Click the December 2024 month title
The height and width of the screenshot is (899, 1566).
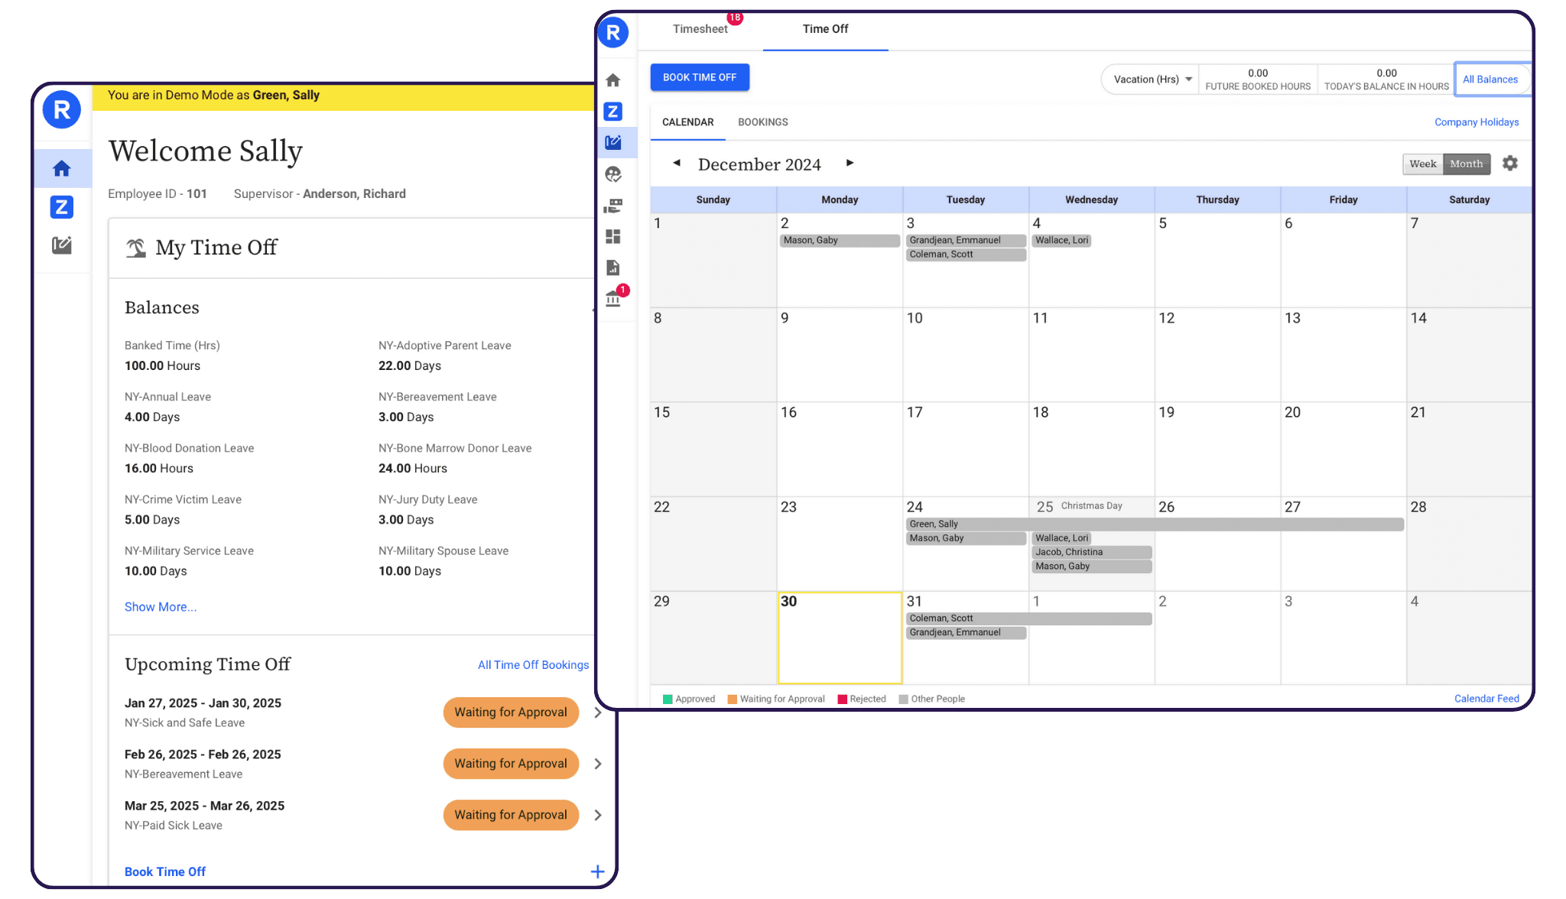point(759,164)
